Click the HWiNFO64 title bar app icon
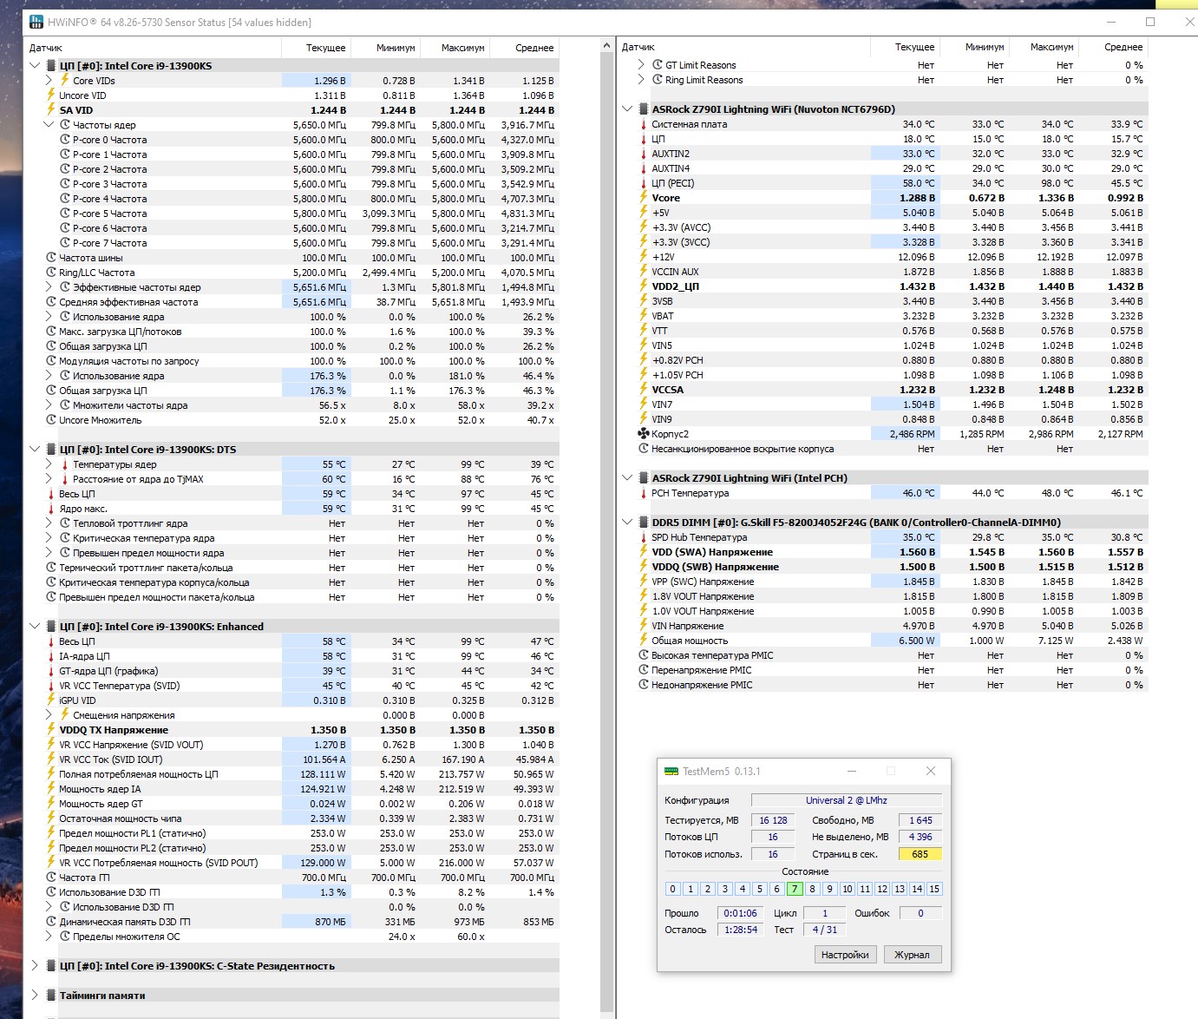Viewport: 1198px width, 1019px height. point(36,22)
